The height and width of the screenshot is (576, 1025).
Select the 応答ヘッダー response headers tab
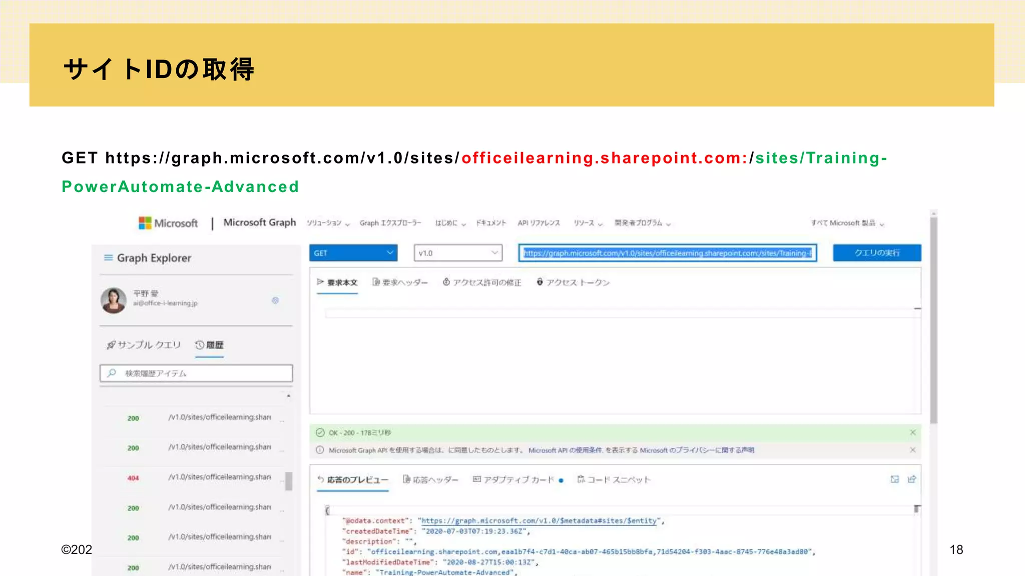pos(430,480)
